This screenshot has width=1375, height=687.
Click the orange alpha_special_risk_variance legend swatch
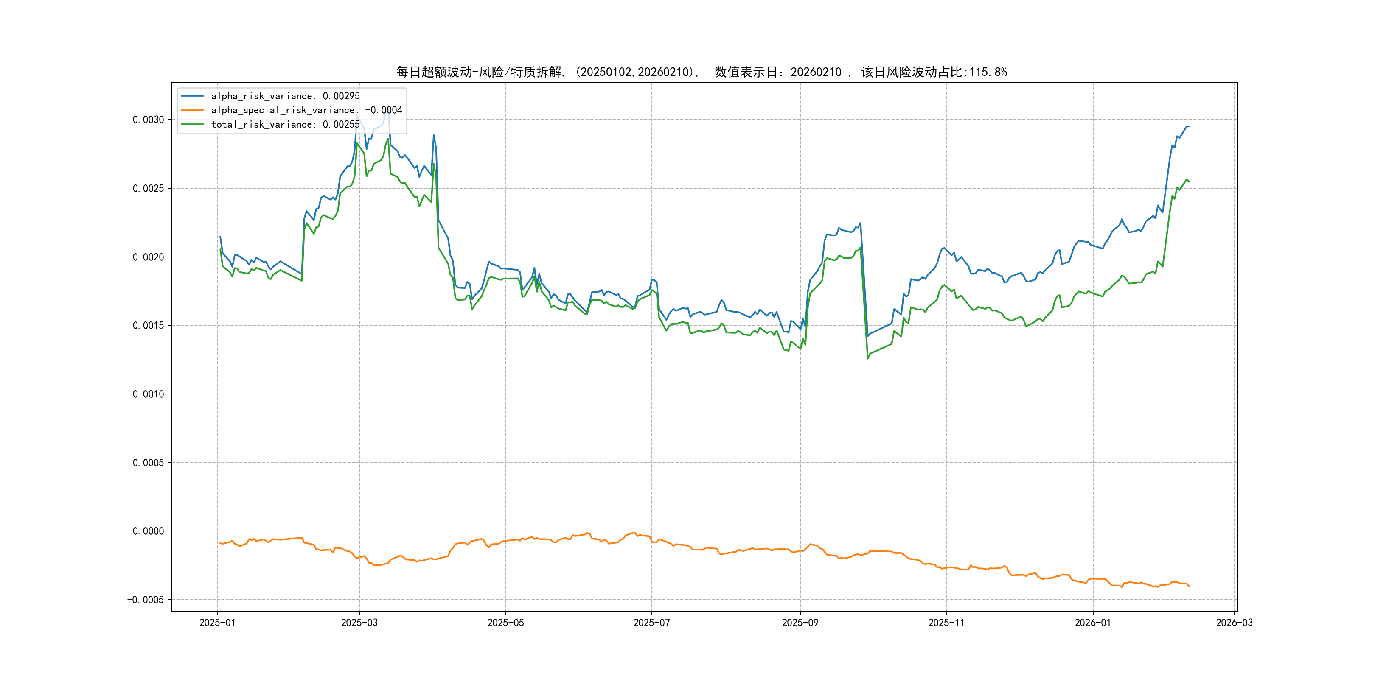pyautogui.click(x=192, y=110)
